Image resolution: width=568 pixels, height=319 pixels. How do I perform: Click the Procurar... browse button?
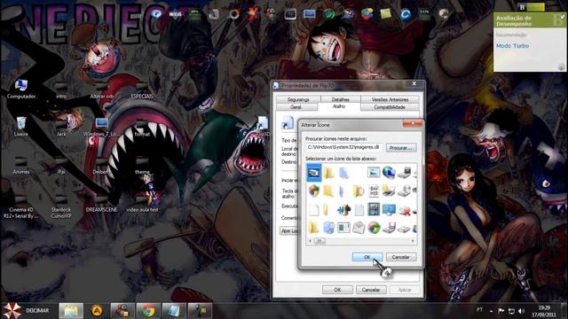tap(401, 148)
